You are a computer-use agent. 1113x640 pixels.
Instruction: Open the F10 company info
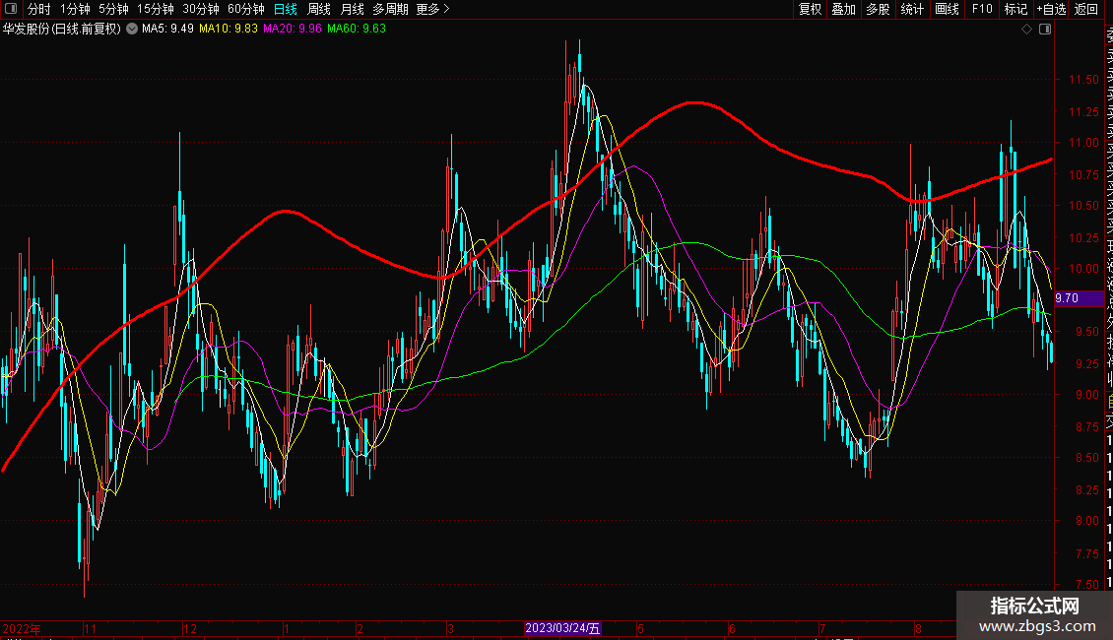click(x=982, y=9)
